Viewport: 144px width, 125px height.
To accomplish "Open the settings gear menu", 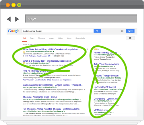I will pos(130,38).
